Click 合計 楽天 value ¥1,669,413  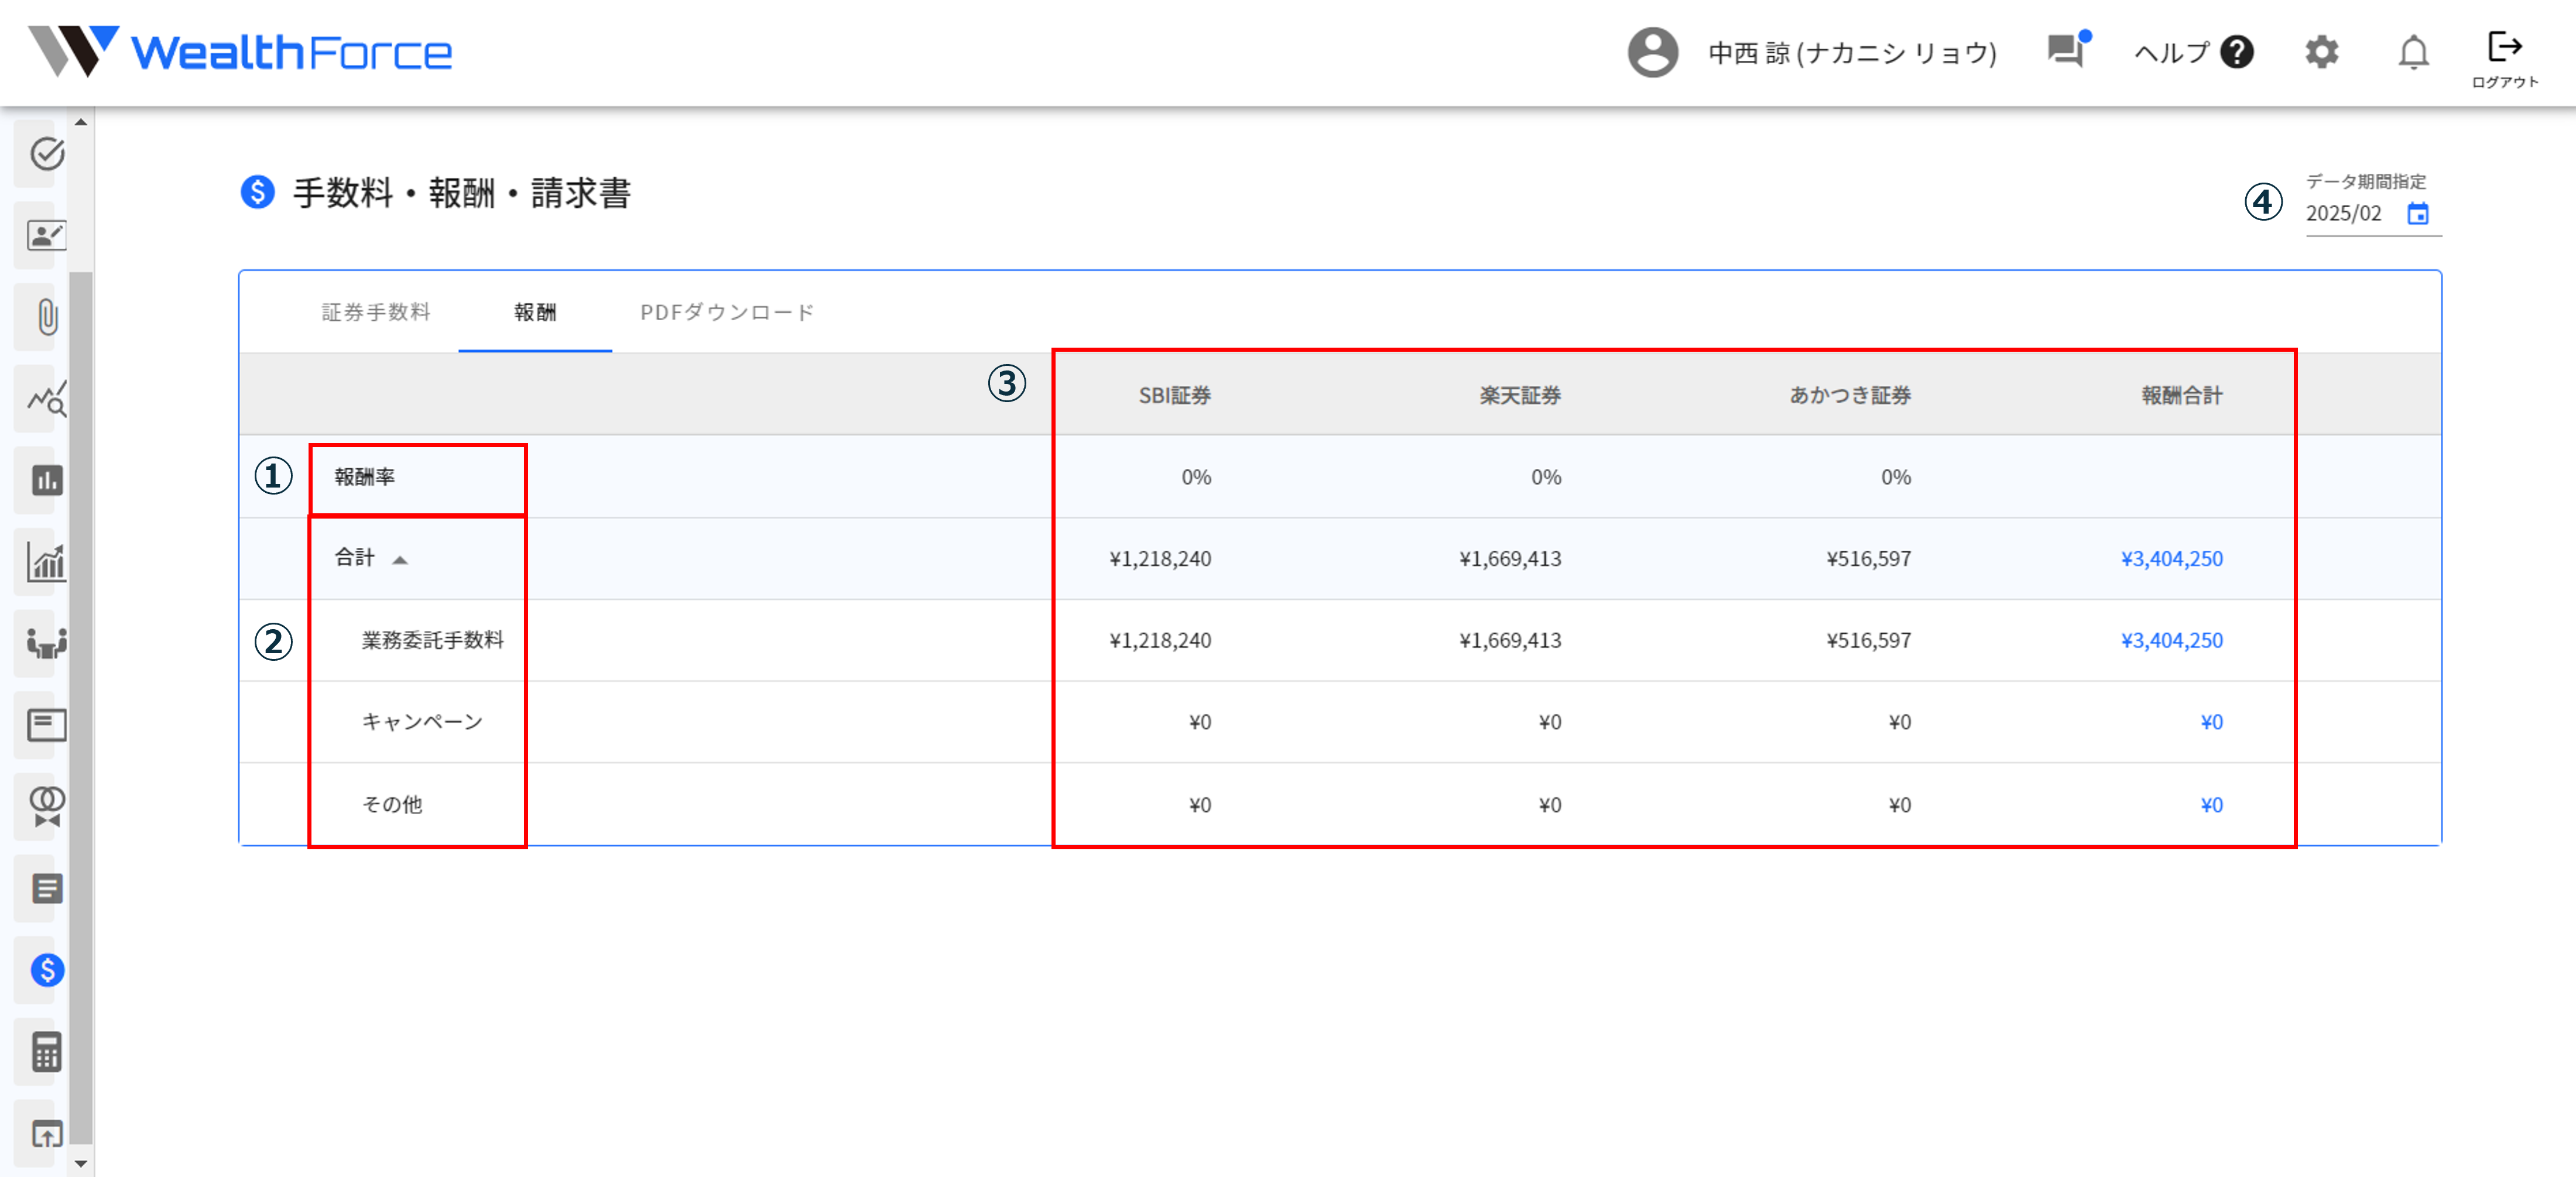point(1510,559)
